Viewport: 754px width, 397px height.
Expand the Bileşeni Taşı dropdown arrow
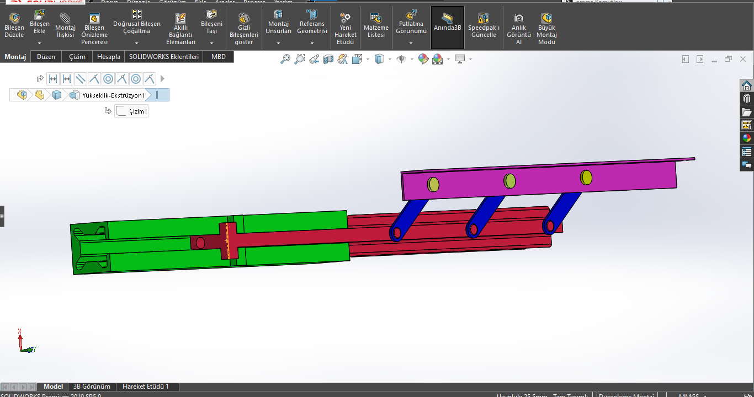coord(211,43)
